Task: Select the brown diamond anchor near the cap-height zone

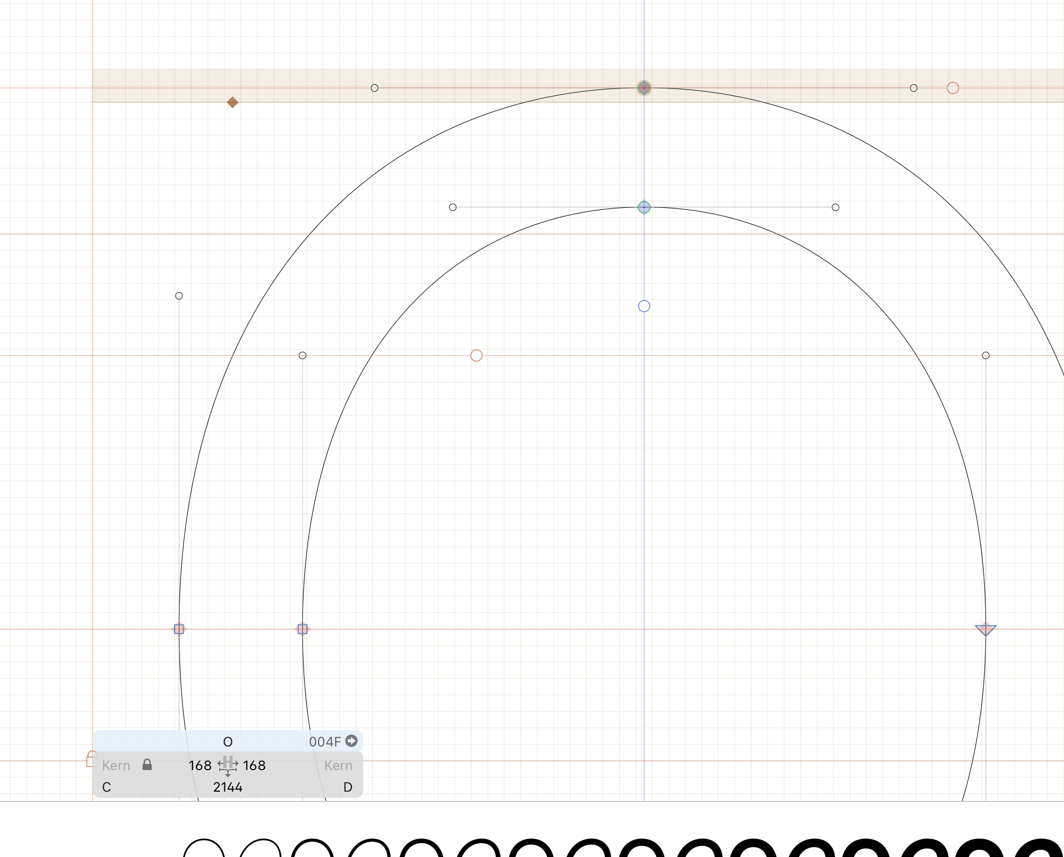Action: pyautogui.click(x=233, y=102)
